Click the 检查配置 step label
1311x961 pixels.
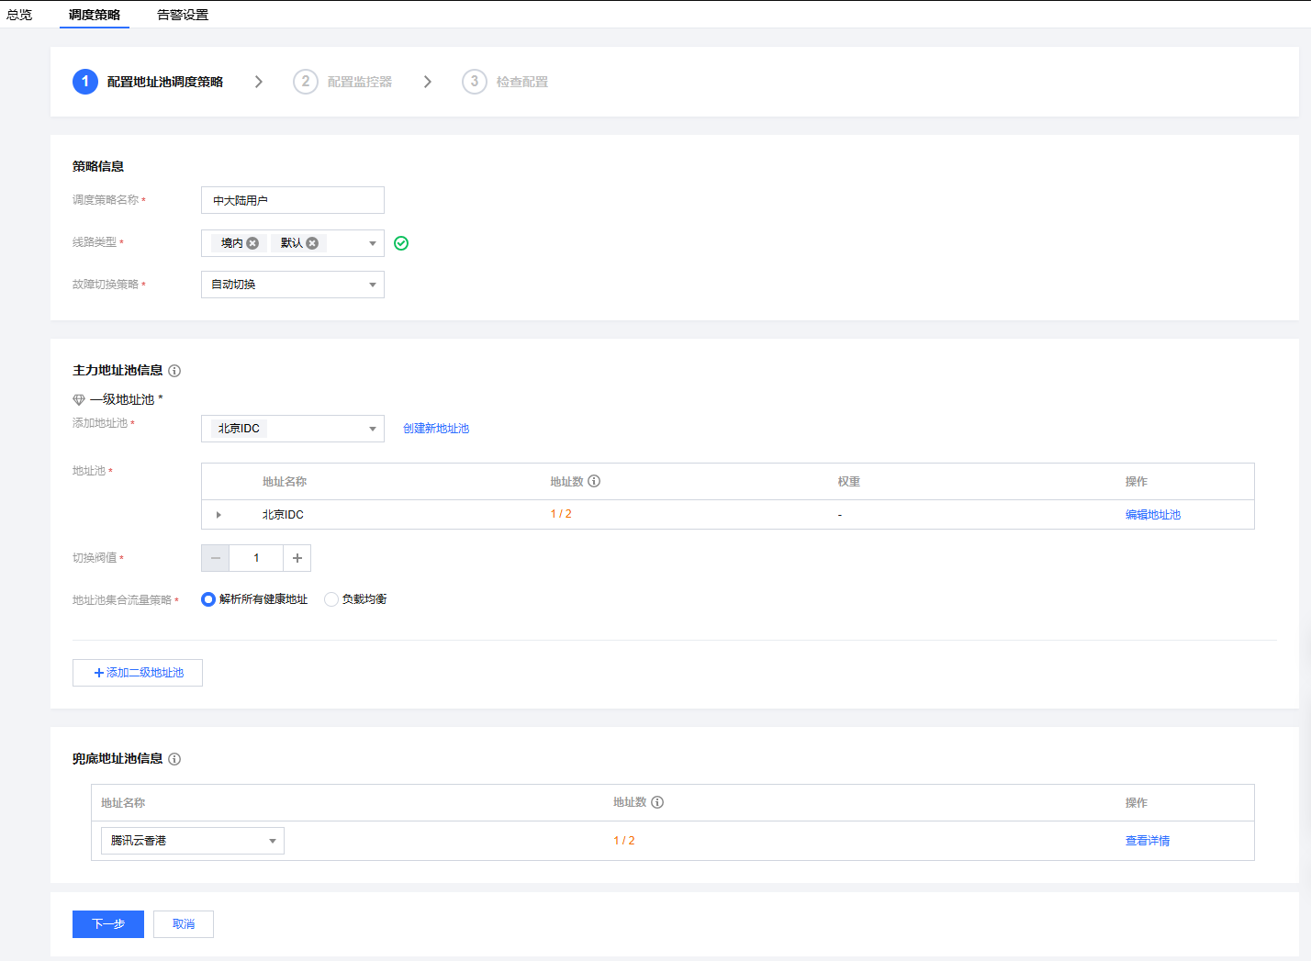(x=522, y=82)
